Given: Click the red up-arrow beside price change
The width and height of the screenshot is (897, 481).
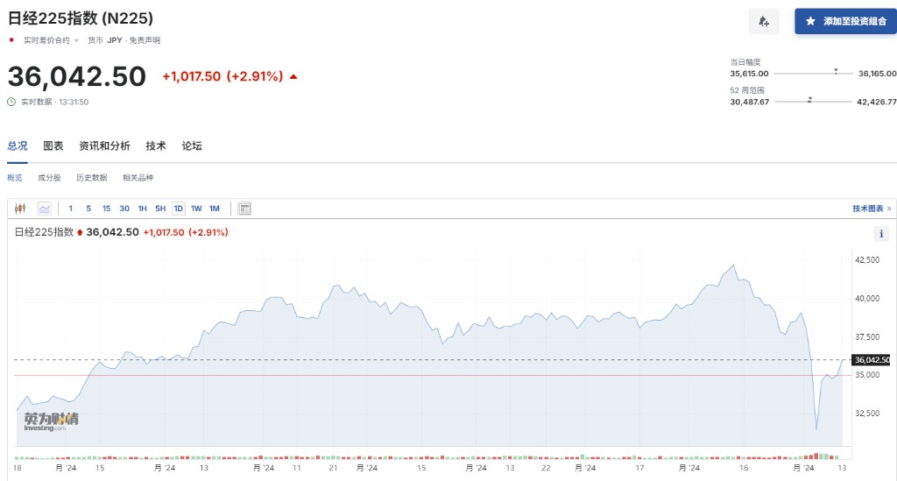Looking at the screenshot, I should coord(293,77).
